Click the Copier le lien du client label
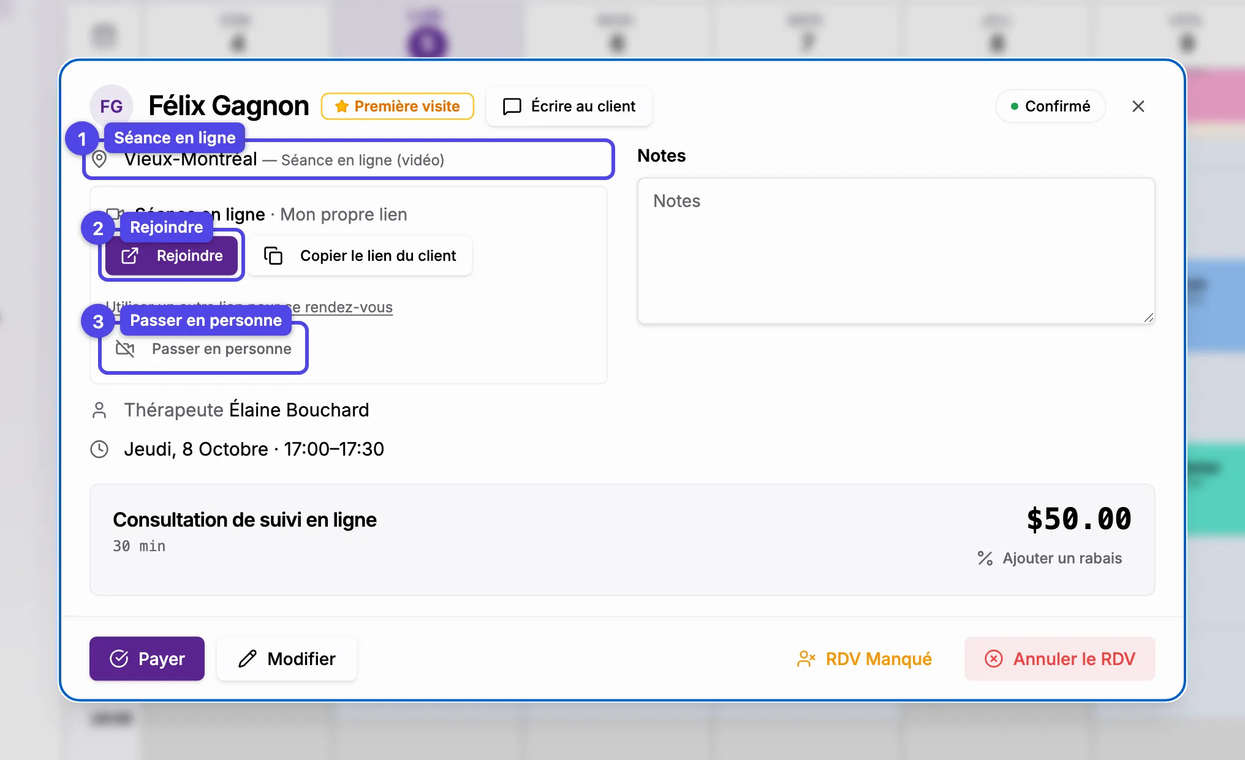Screen dimensions: 1245x760 (x=378, y=255)
